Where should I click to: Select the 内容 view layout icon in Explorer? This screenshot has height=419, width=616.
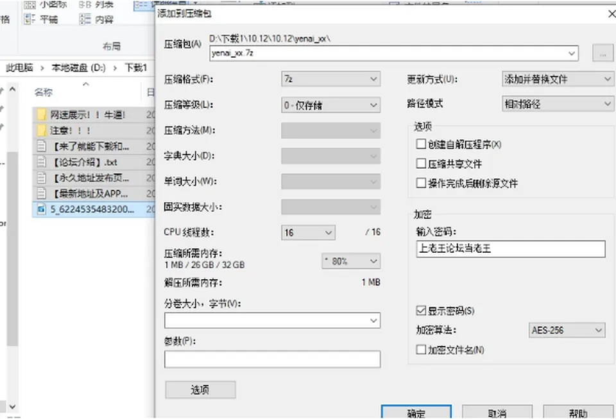[85, 19]
